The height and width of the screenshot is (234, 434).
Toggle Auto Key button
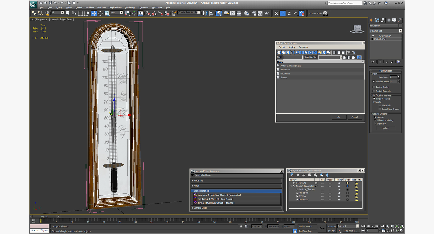pos(331,226)
